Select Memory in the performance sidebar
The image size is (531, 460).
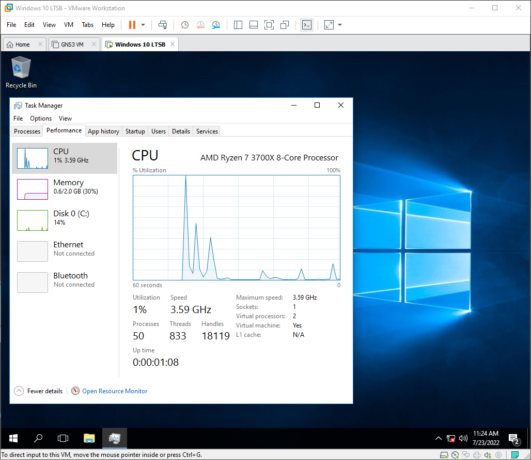coord(65,189)
